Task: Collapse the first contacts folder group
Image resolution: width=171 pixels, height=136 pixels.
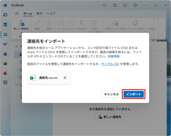Action: [x=17, y=46]
